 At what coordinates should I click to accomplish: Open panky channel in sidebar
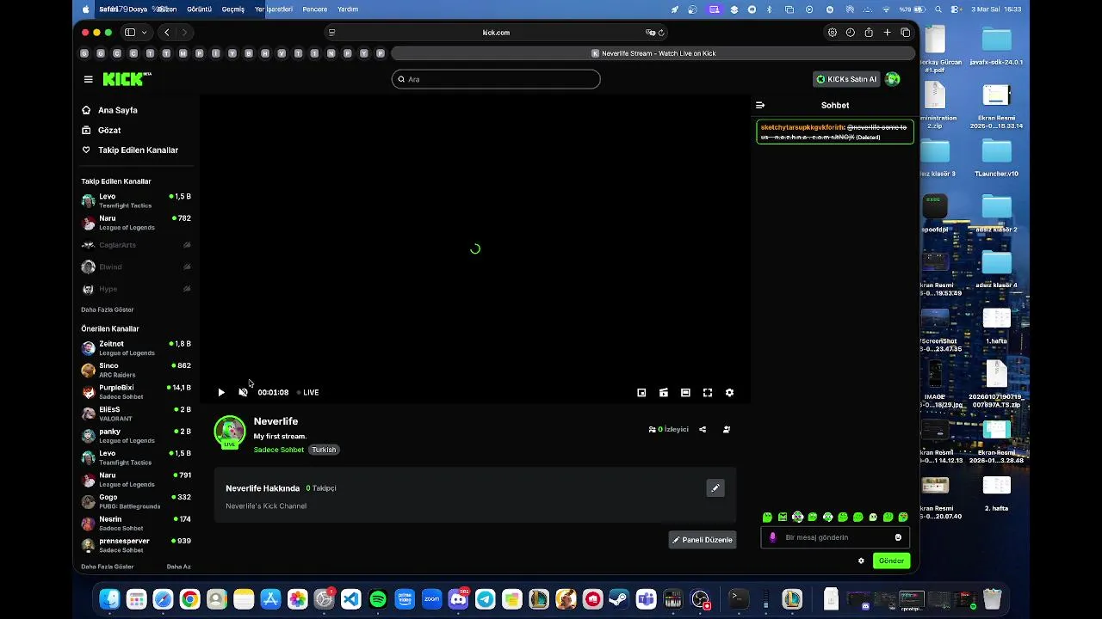coord(136,435)
